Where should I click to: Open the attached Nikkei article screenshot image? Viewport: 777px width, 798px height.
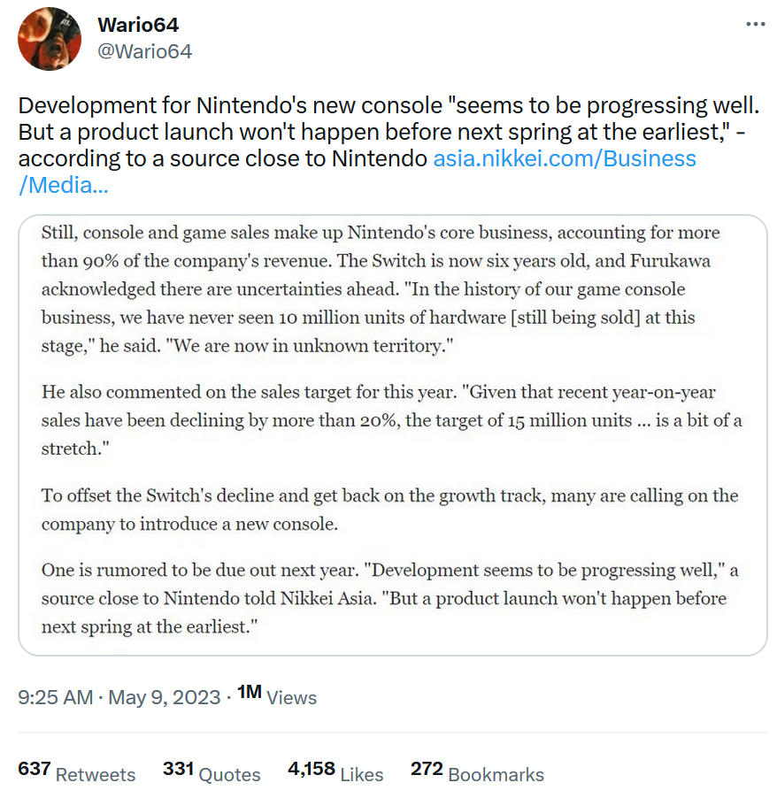393,435
